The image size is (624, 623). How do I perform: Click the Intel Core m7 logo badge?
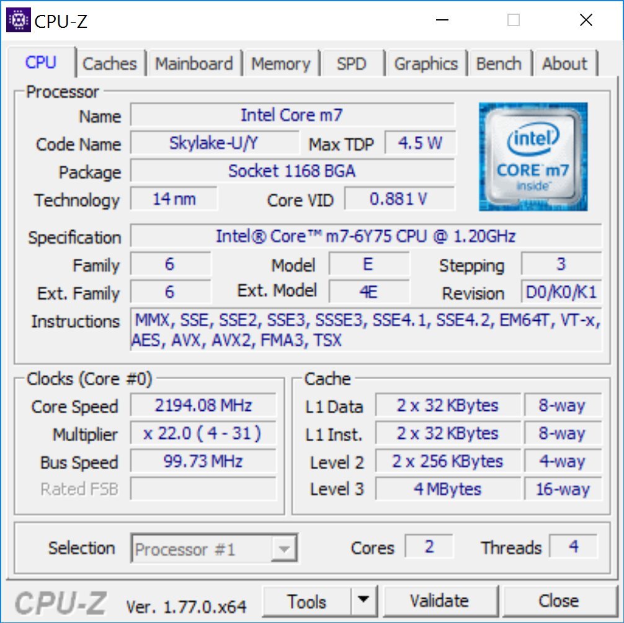533,156
